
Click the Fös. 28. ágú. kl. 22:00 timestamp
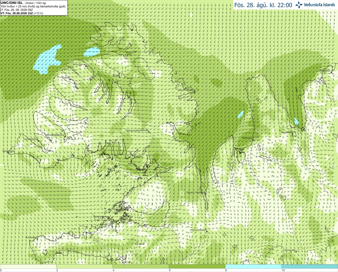(263, 5)
